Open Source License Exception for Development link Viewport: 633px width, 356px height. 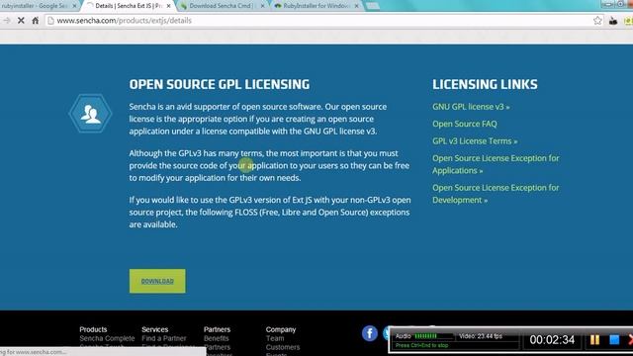pos(496,194)
